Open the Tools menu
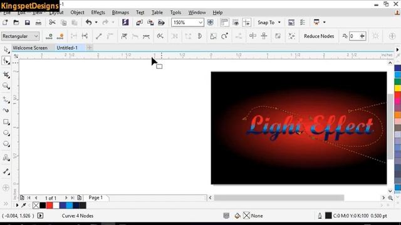This screenshot has width=401, height=225. tap(175, 12)
